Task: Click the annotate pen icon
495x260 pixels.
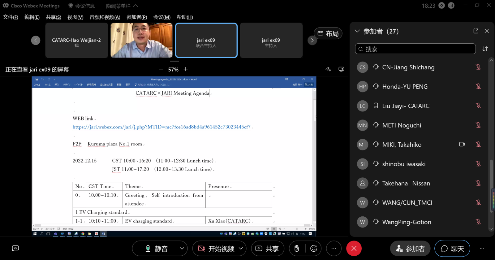Action: pyautogui.click(x=328, y=69)
